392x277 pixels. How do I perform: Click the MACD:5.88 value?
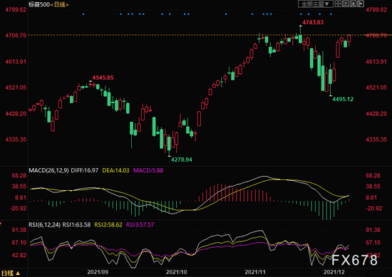[x=148, y=170]
